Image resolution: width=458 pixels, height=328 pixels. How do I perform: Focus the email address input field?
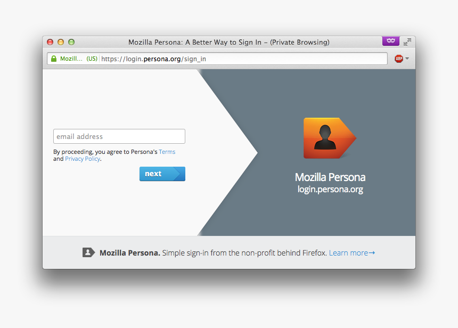coord(119,136)
